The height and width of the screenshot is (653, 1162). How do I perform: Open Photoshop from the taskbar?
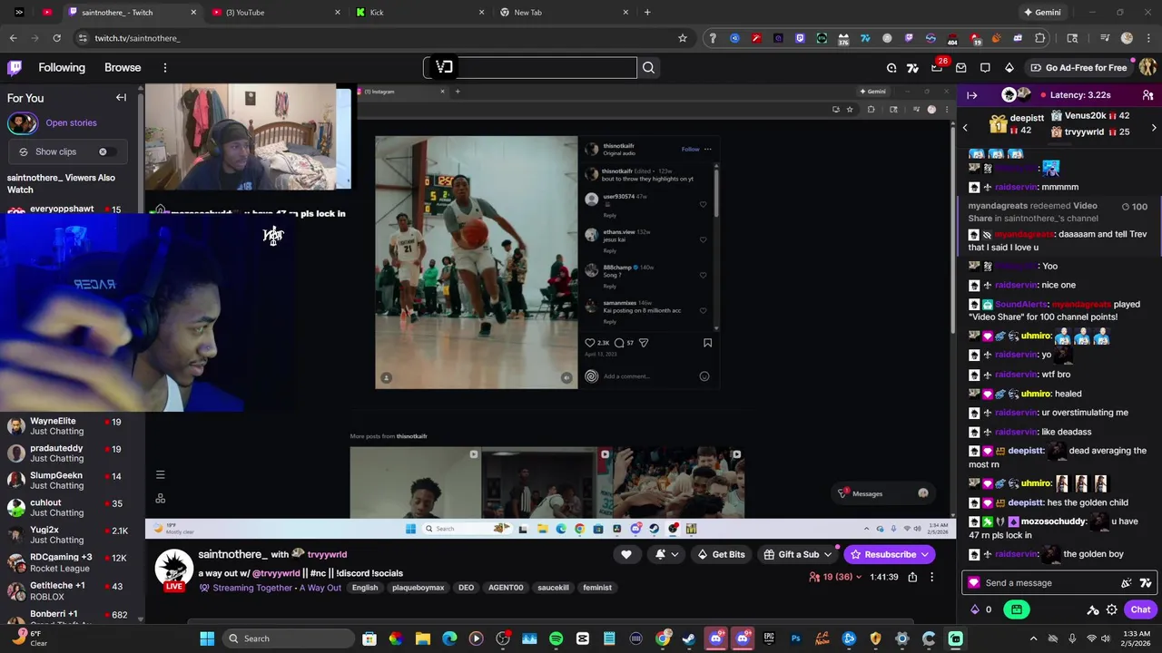click(796, 638)
